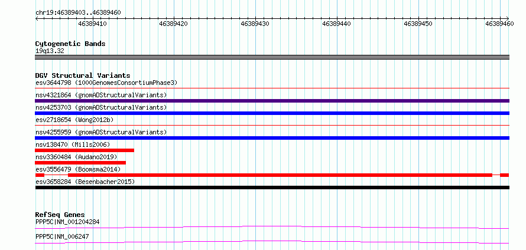
Task: Click ruler coordinate 46389440
Action: [336, 24]
